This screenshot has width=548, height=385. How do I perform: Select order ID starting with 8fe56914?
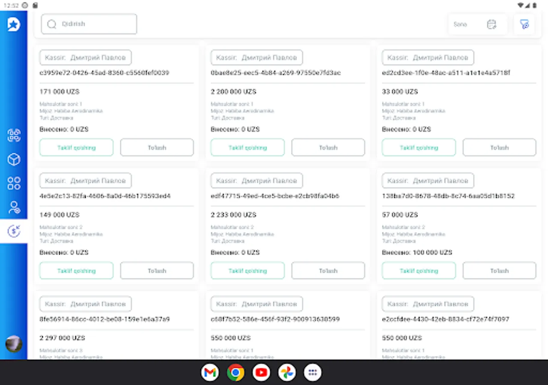tap(104, 319)
